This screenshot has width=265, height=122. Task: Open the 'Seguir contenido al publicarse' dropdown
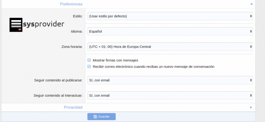click(x=170, y=80)
